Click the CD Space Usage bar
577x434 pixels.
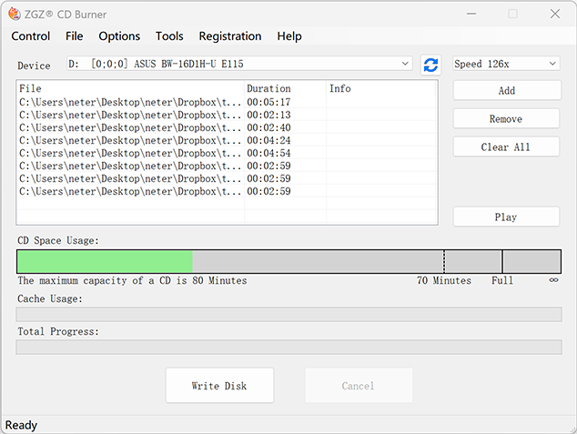[288, 261]
